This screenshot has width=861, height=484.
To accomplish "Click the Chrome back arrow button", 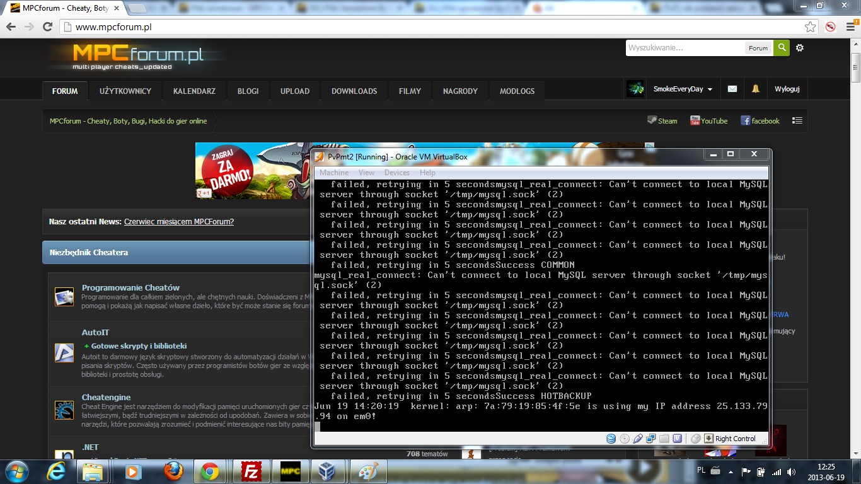I will pos(11,26).
